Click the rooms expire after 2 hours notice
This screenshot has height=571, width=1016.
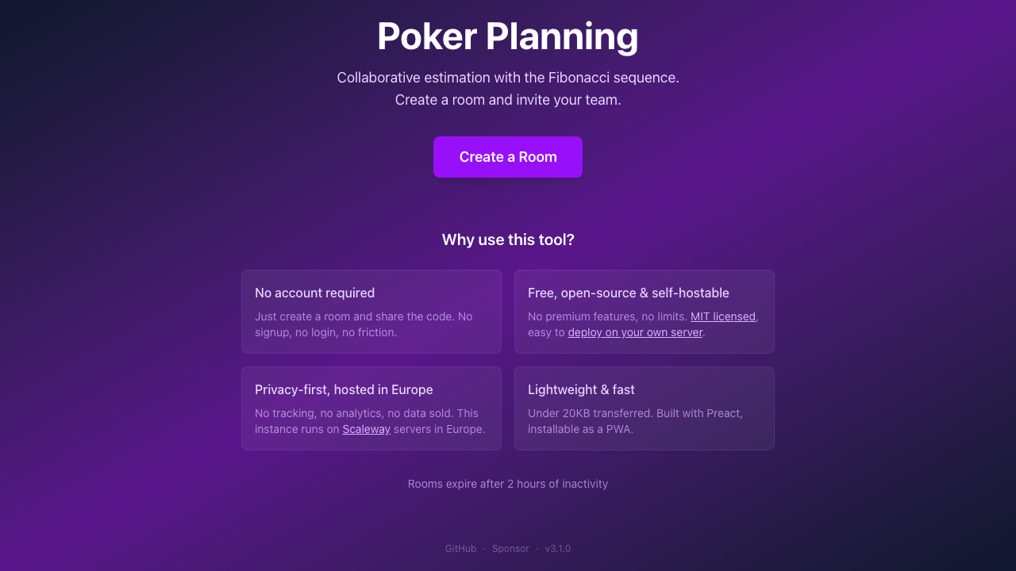(x=508, y=484)
